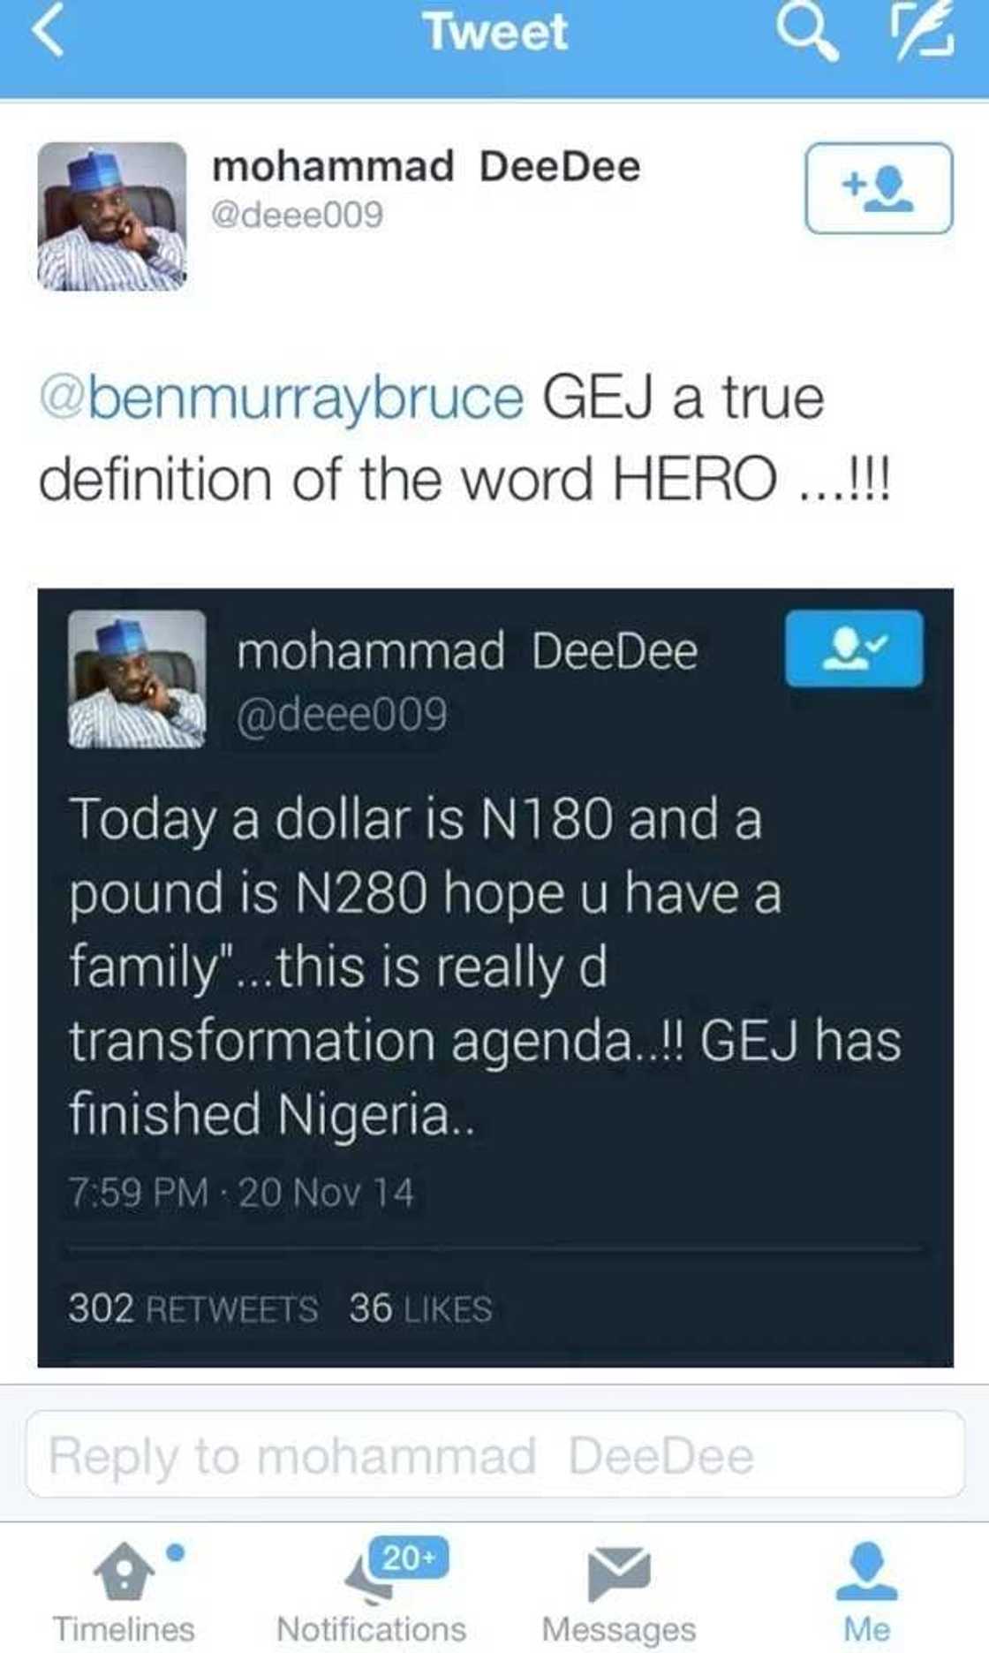
Task: View the 36 likes list
Action: pyautogui.click(x=420, y=1308)
